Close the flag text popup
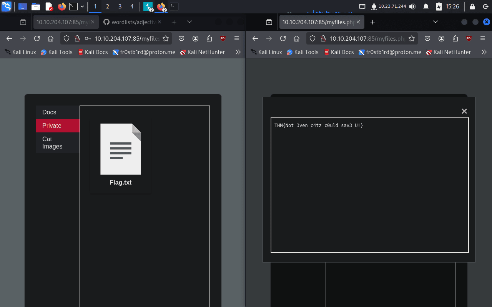The width and height of the screenshot is (492, 307). tap(464, 111)
